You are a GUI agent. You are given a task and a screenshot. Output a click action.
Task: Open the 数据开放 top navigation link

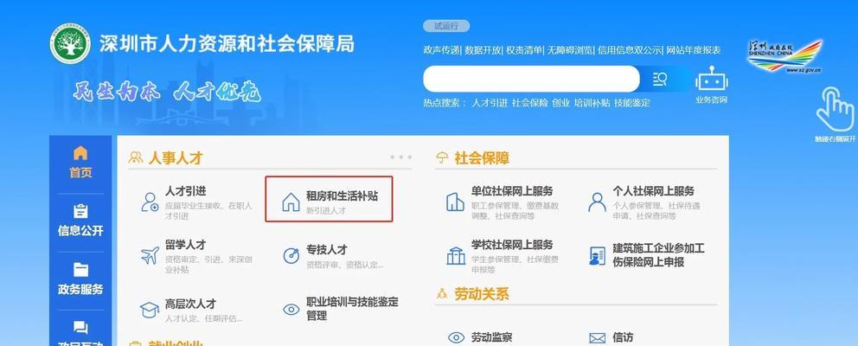pyautogui.click(x=483, y=50)
